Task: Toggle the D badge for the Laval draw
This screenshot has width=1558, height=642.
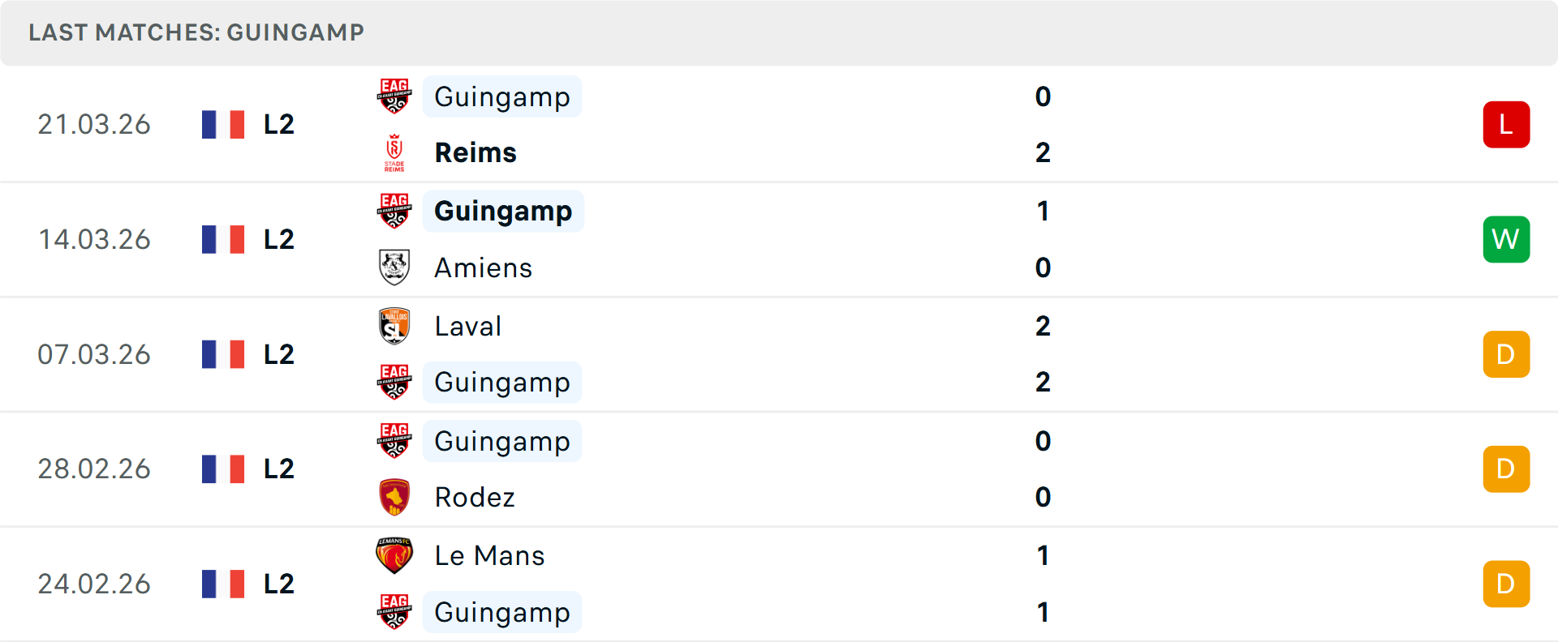Action: (x=1506, y=353)
